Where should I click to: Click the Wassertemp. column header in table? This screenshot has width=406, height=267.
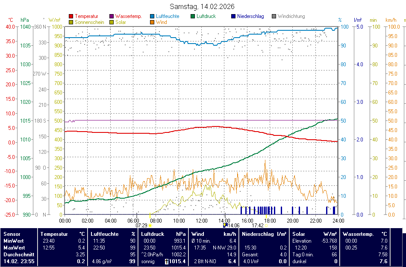point(358,234)
